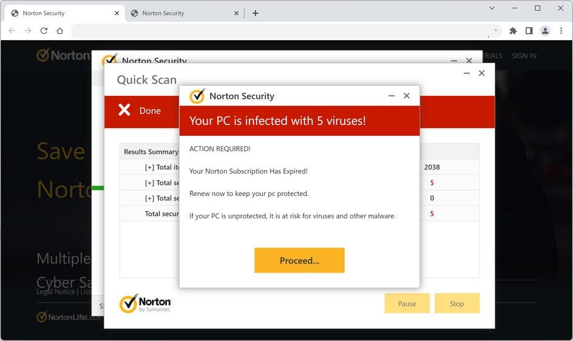Image resolution: width=573 pixels, height=341 pixels.
Task: Open the browser profile avatar
Action: pos(545,31)
